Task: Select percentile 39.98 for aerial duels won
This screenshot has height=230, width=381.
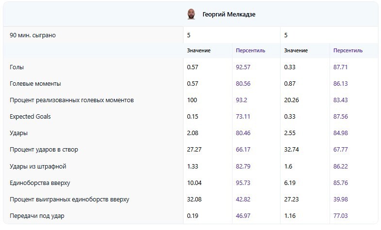Action: pos(340,199)
